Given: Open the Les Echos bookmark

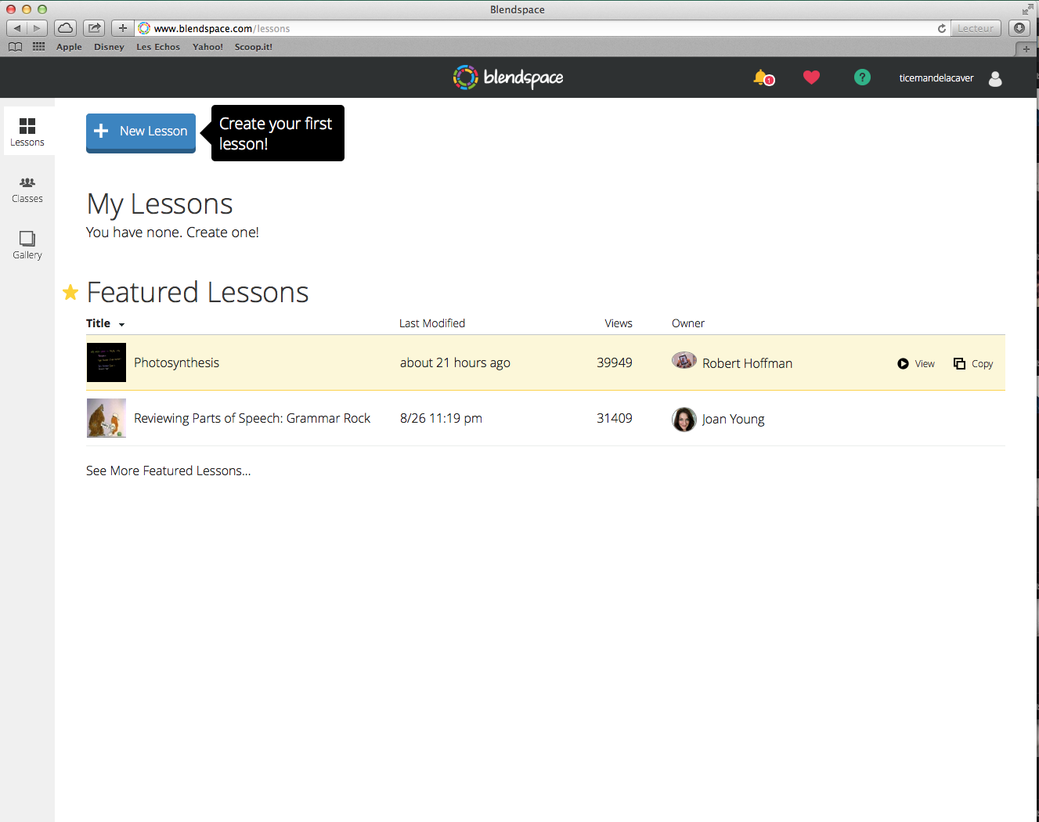Looking at the screenshot, I should 158,47.
